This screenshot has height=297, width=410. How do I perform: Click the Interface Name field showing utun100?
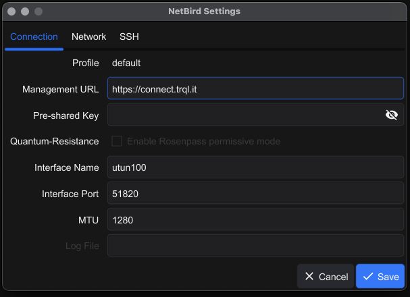coord(255,167)
